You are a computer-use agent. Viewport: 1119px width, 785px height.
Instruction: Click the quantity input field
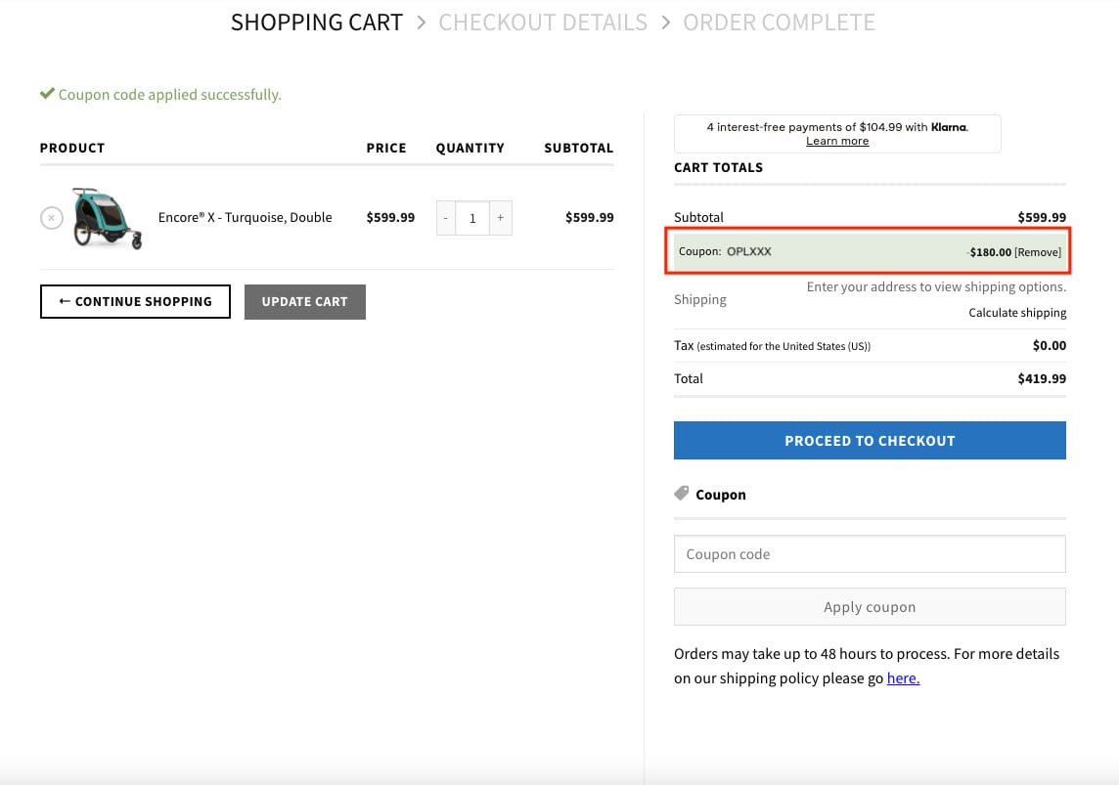pos(472,217)
